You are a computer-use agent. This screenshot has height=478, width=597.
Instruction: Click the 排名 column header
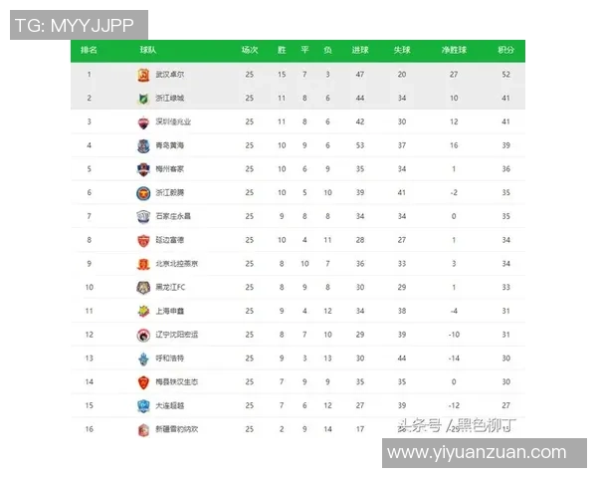coord(89,50)
